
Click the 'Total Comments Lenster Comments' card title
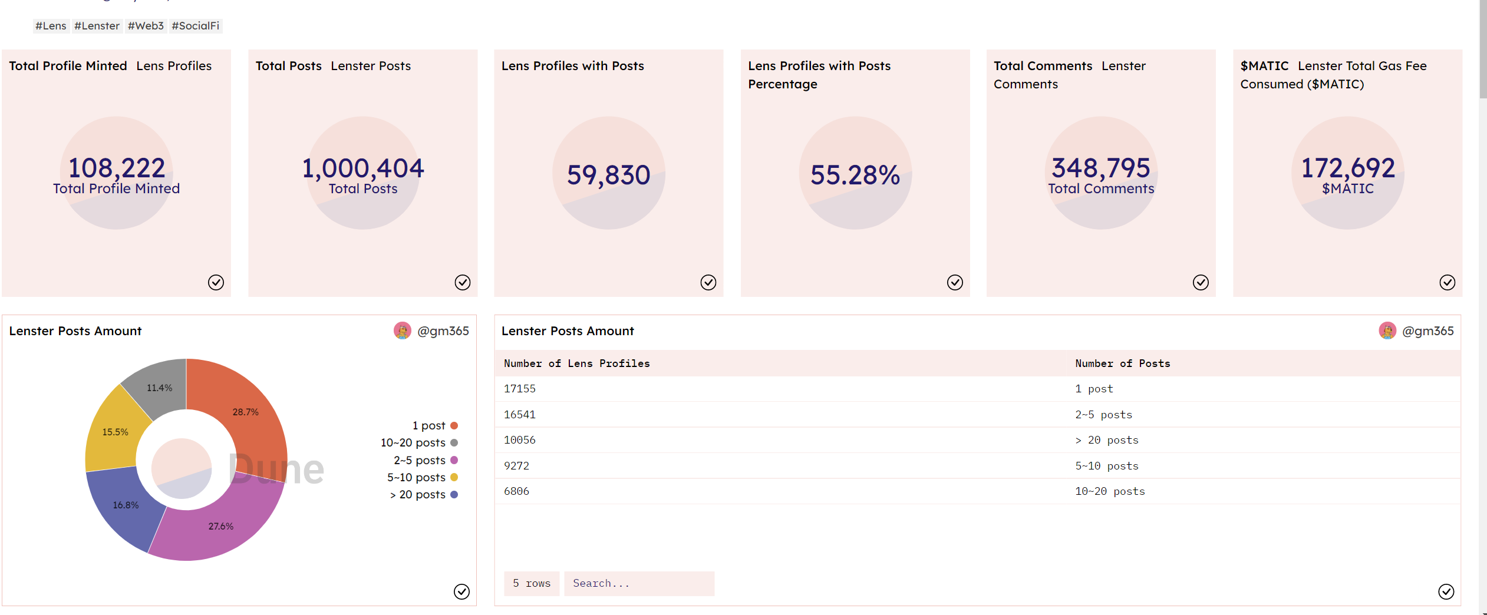[1069, 75]
